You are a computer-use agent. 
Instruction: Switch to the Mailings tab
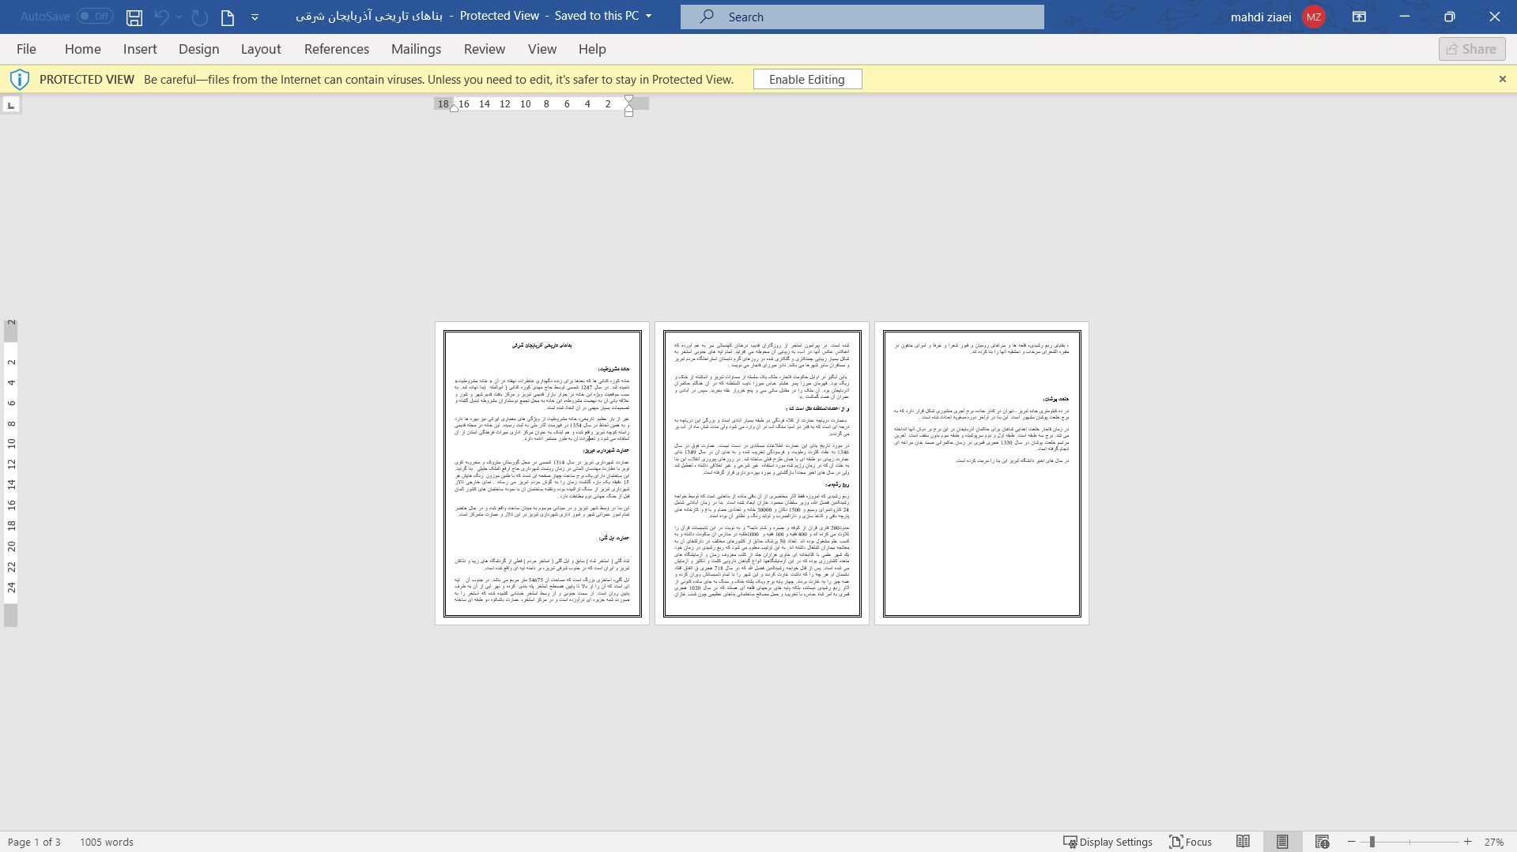416,49
